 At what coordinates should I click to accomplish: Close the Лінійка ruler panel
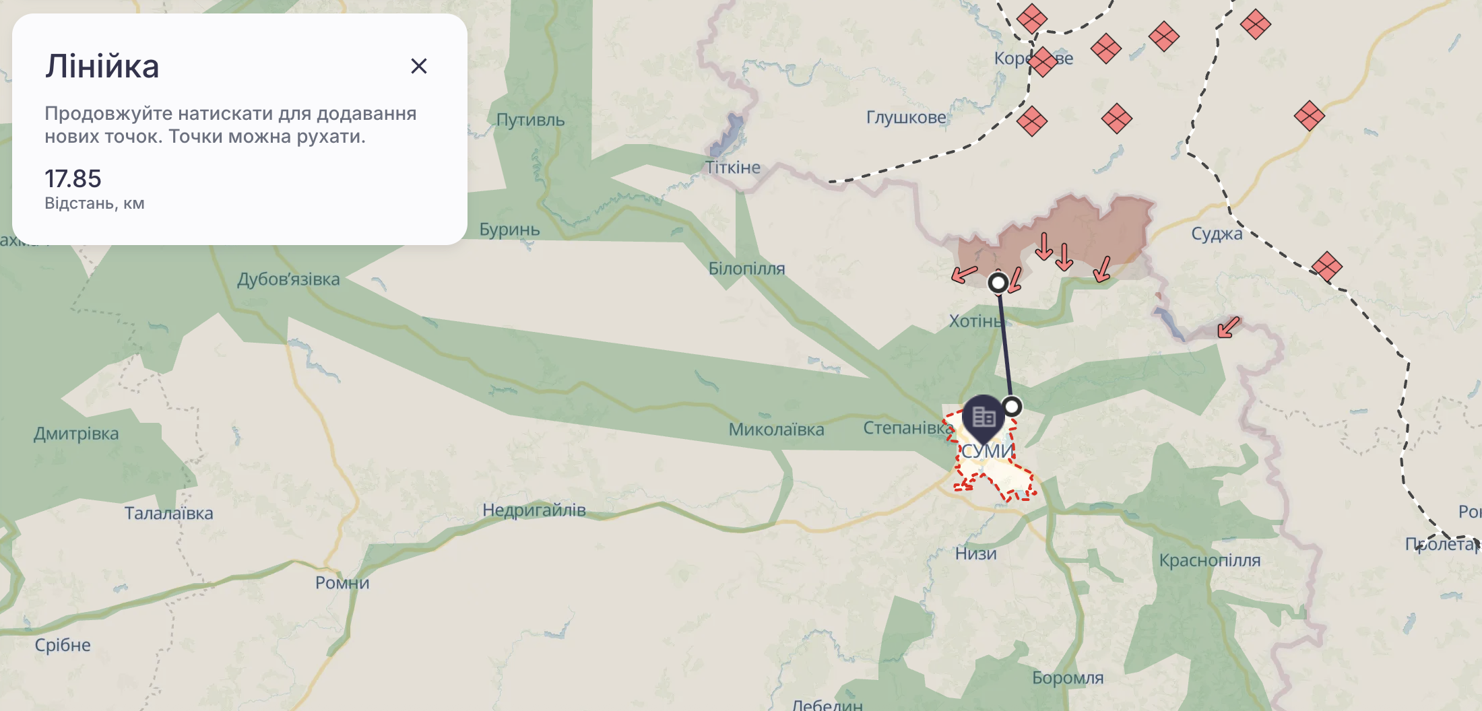pos(419,66)
